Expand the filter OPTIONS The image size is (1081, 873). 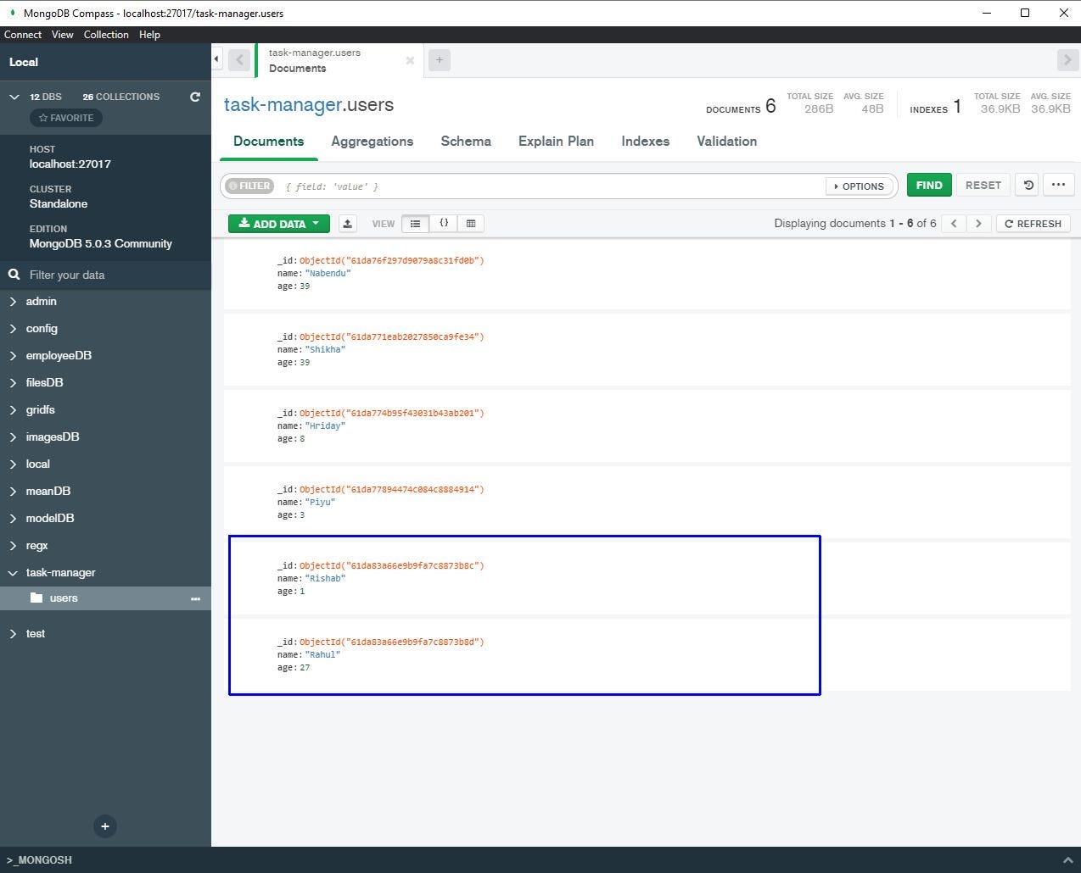[859, 186]
